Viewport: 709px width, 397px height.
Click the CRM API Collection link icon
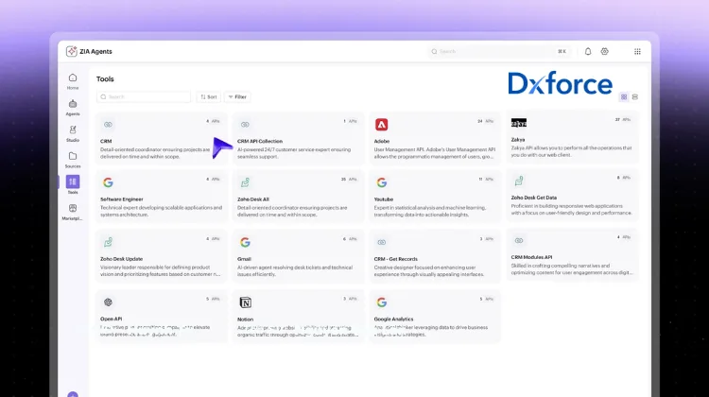coord(245,125)
